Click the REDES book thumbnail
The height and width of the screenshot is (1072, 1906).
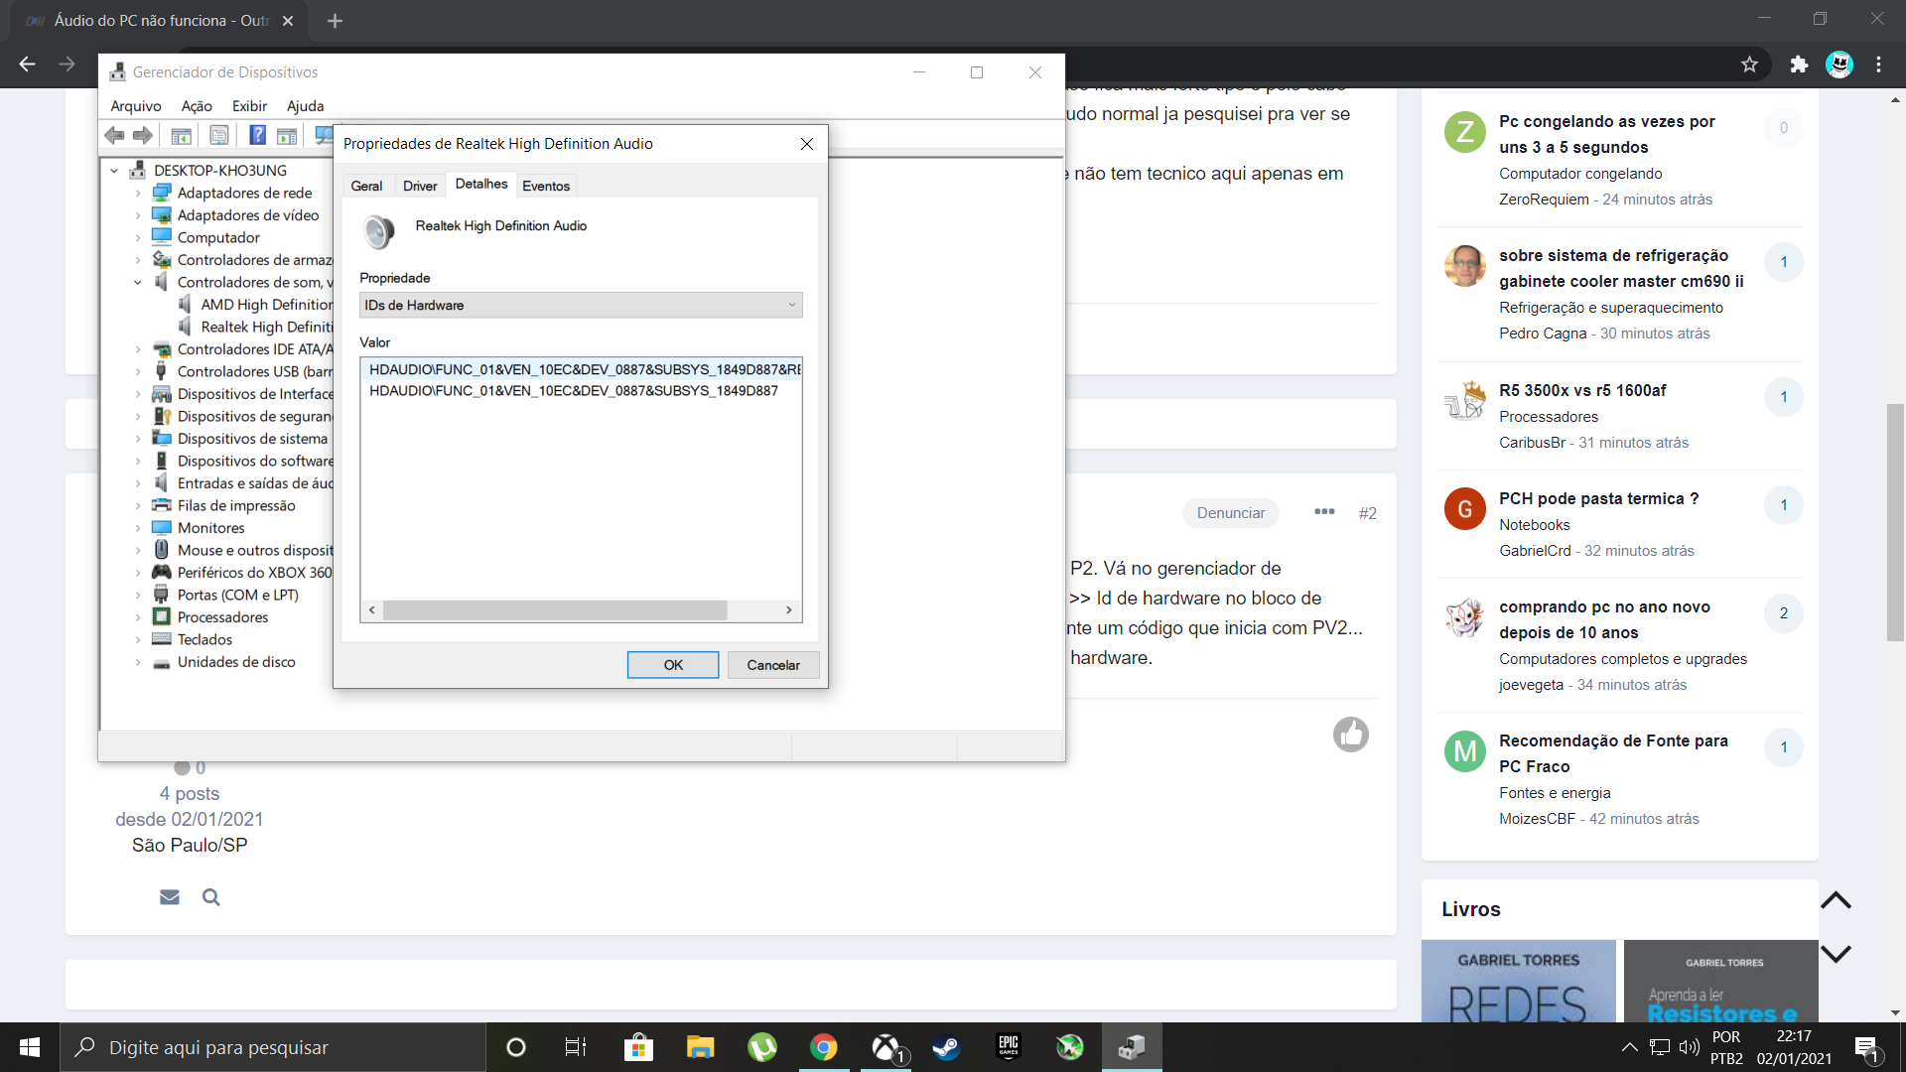pos(1518,982)
